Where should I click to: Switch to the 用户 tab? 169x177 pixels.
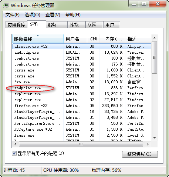coord(112,25)
